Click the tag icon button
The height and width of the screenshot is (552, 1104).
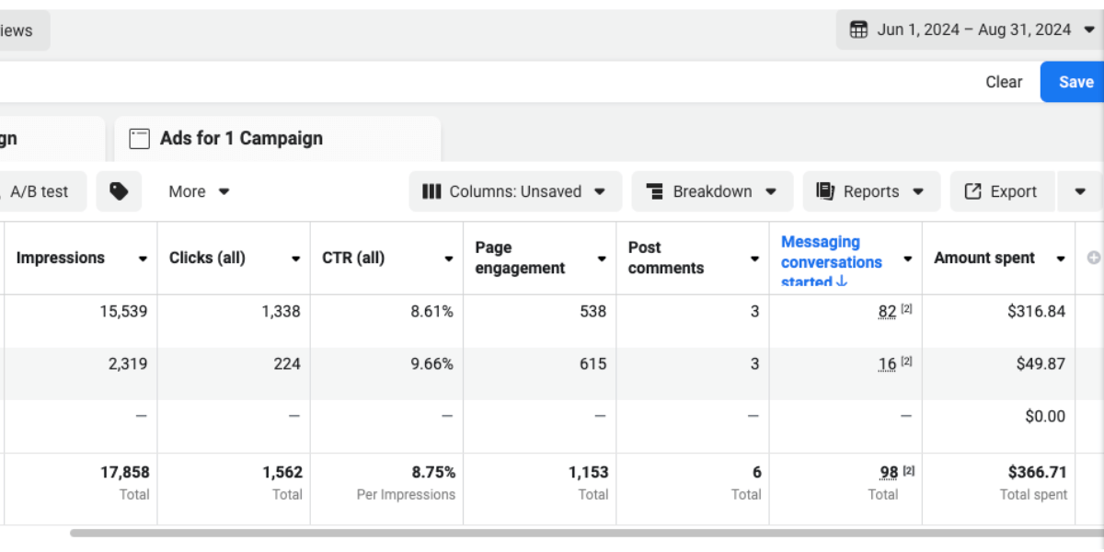pos(119,191)
